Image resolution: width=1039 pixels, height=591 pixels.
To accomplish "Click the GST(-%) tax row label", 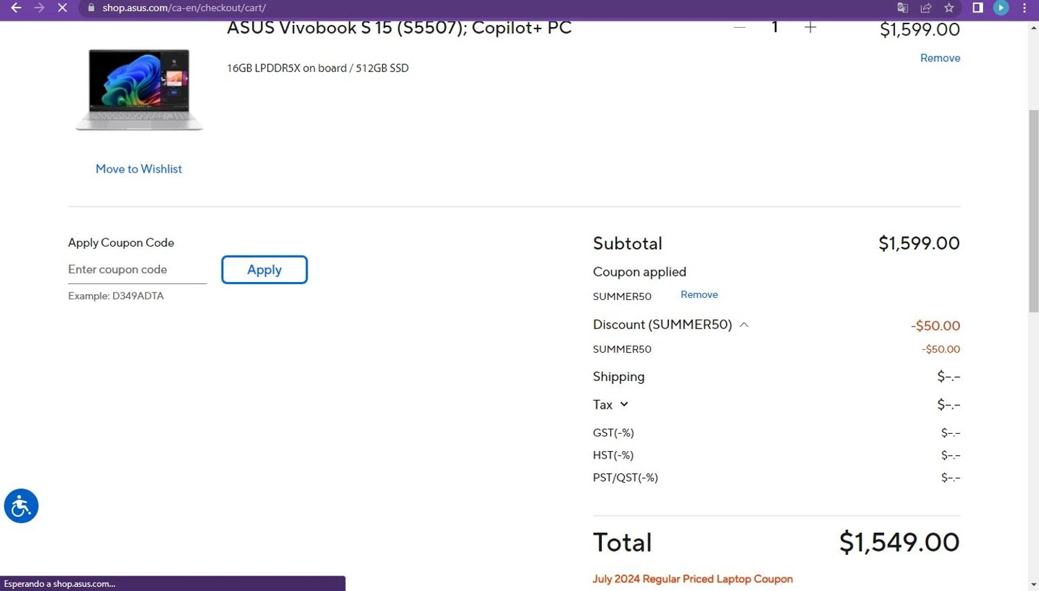I will pos(613,433).
